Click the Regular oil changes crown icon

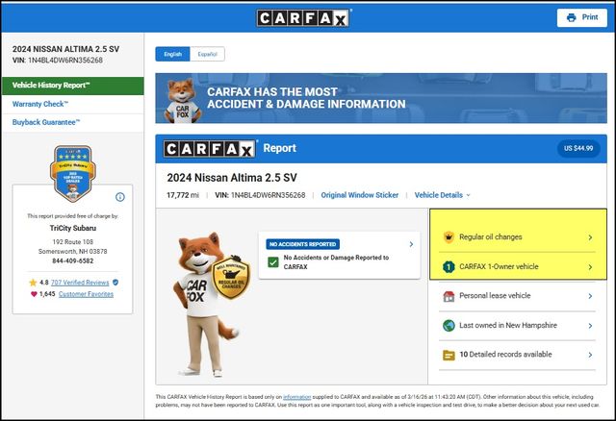(x=448, y=236)
